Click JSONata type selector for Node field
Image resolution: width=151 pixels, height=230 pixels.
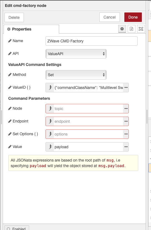[x=50, y=109]
